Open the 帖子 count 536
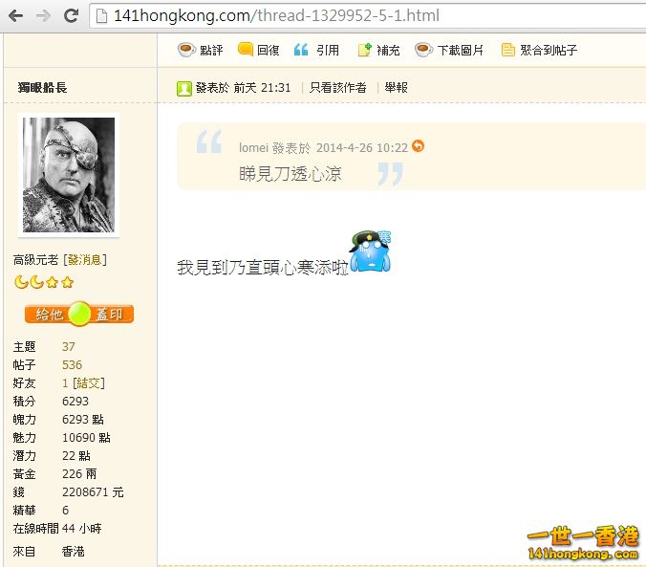Viewport: 646px width, 567px height. 72,365
